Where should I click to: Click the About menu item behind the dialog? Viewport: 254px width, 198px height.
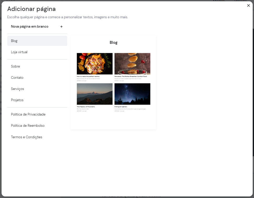240,1
